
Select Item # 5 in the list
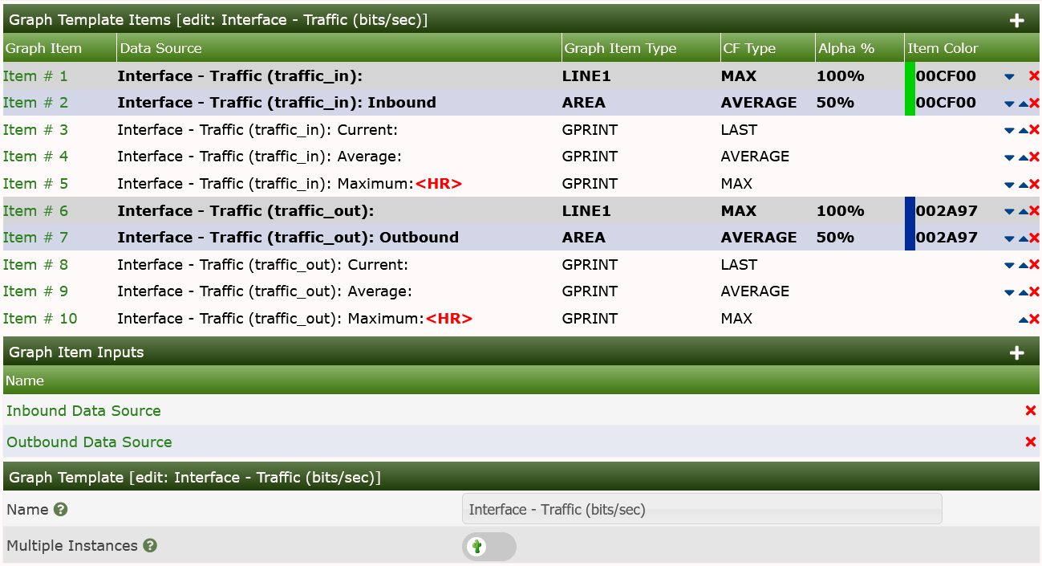(35, 183)
